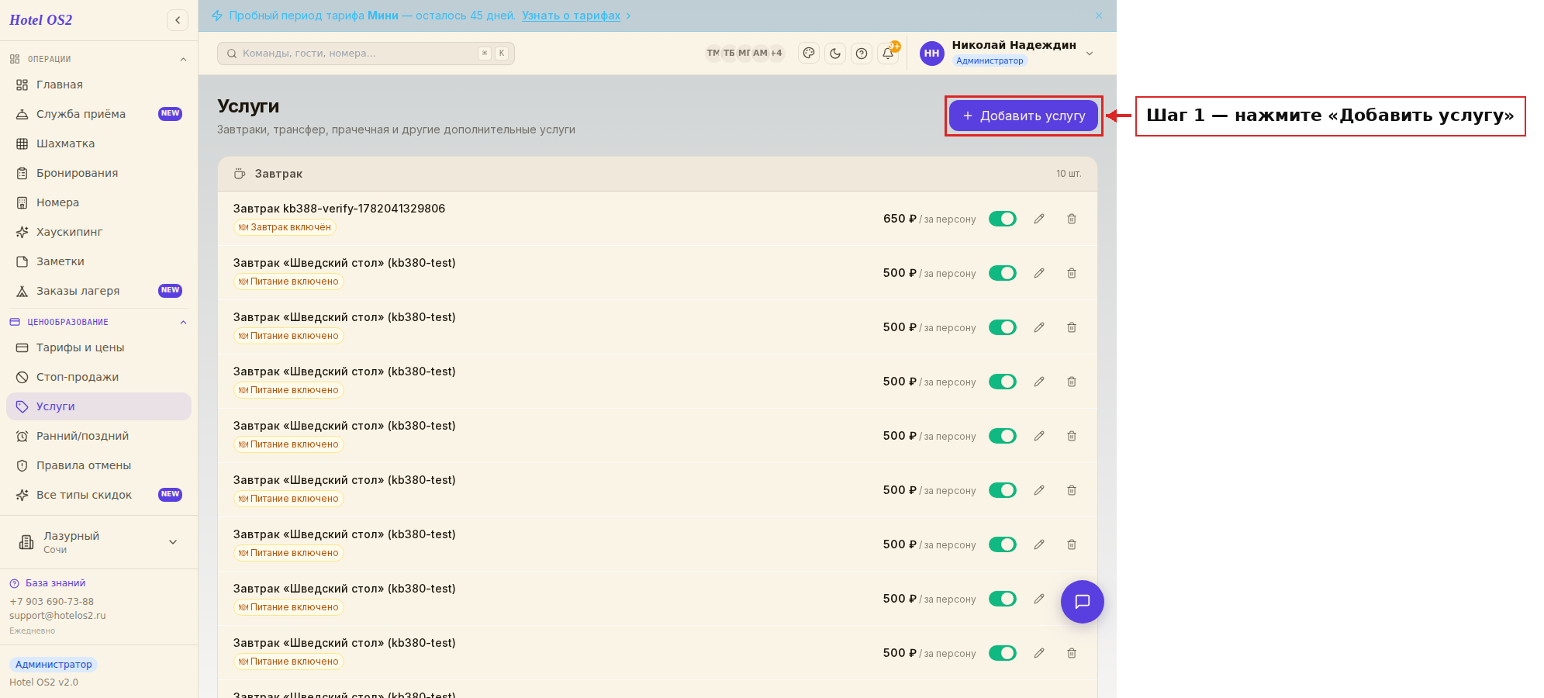
Task: Open Тарифы и цены page
Action: [98, 347]
